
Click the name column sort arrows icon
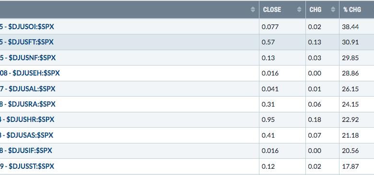tap(253, 10)
